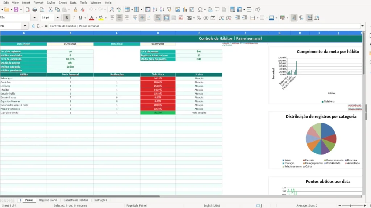Click the Add Decimal Place icon

click(221, 18)
